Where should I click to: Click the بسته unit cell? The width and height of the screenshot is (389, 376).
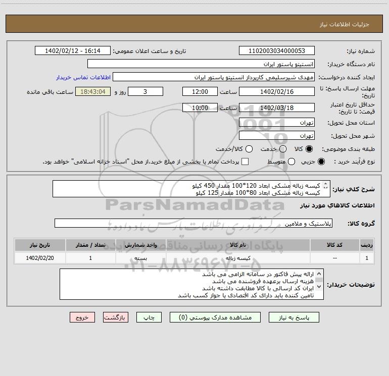[140, 258]
